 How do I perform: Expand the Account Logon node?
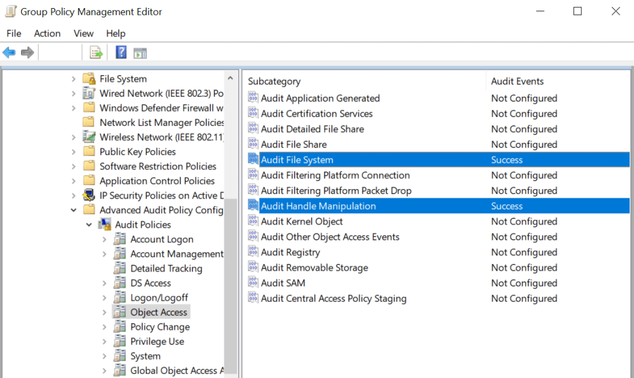[104, 239]
